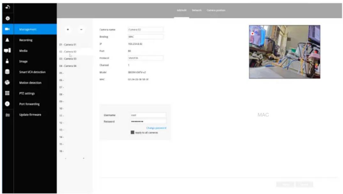Click the Change password link

coord(156,128)
